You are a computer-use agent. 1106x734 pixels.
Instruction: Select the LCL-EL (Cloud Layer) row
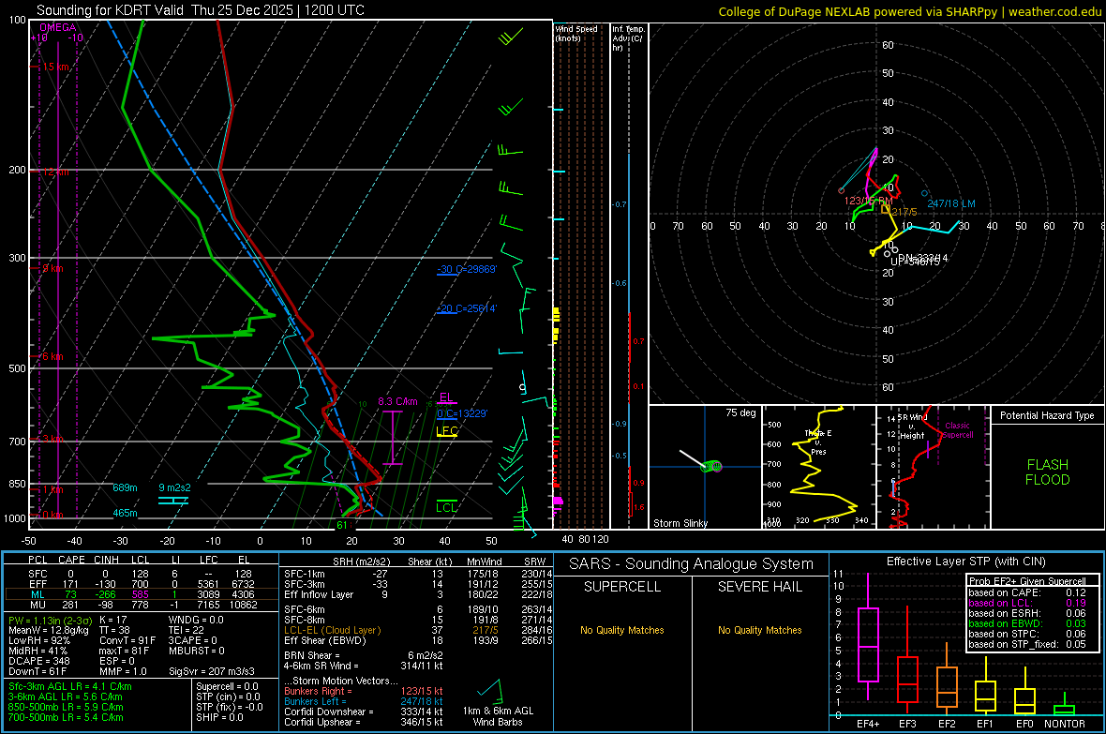coord(418,630)
